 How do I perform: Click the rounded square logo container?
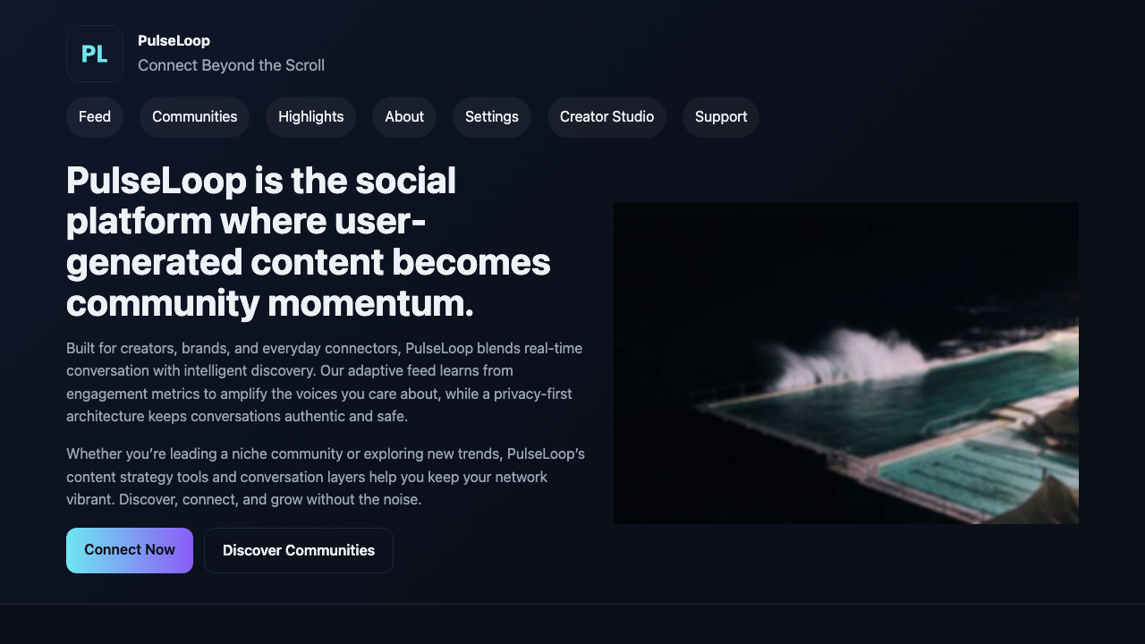tap(94, 53)
